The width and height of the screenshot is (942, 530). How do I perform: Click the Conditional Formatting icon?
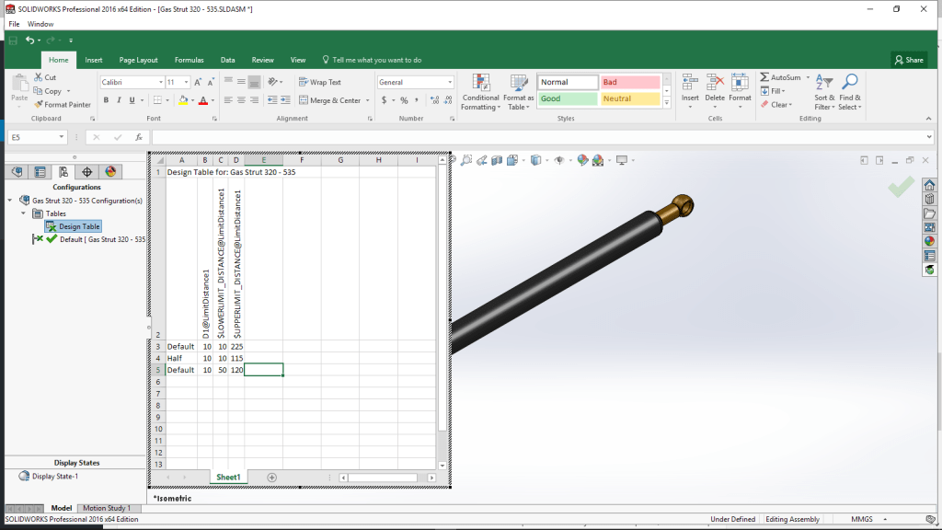[x=480, y=83]
